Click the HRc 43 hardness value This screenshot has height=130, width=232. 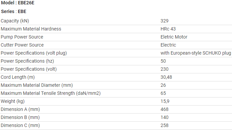point(168,29)
